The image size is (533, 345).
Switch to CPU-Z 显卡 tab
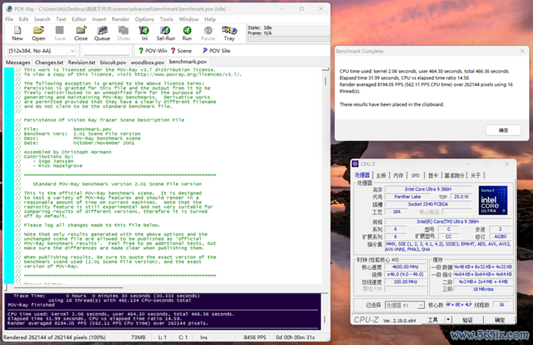pyautogui.click(x=432, y=175)
